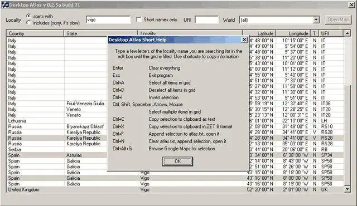
Task: Click latitude cell 43° 15' 00" N
Action: pyautogui.click(x=260, y=173)
